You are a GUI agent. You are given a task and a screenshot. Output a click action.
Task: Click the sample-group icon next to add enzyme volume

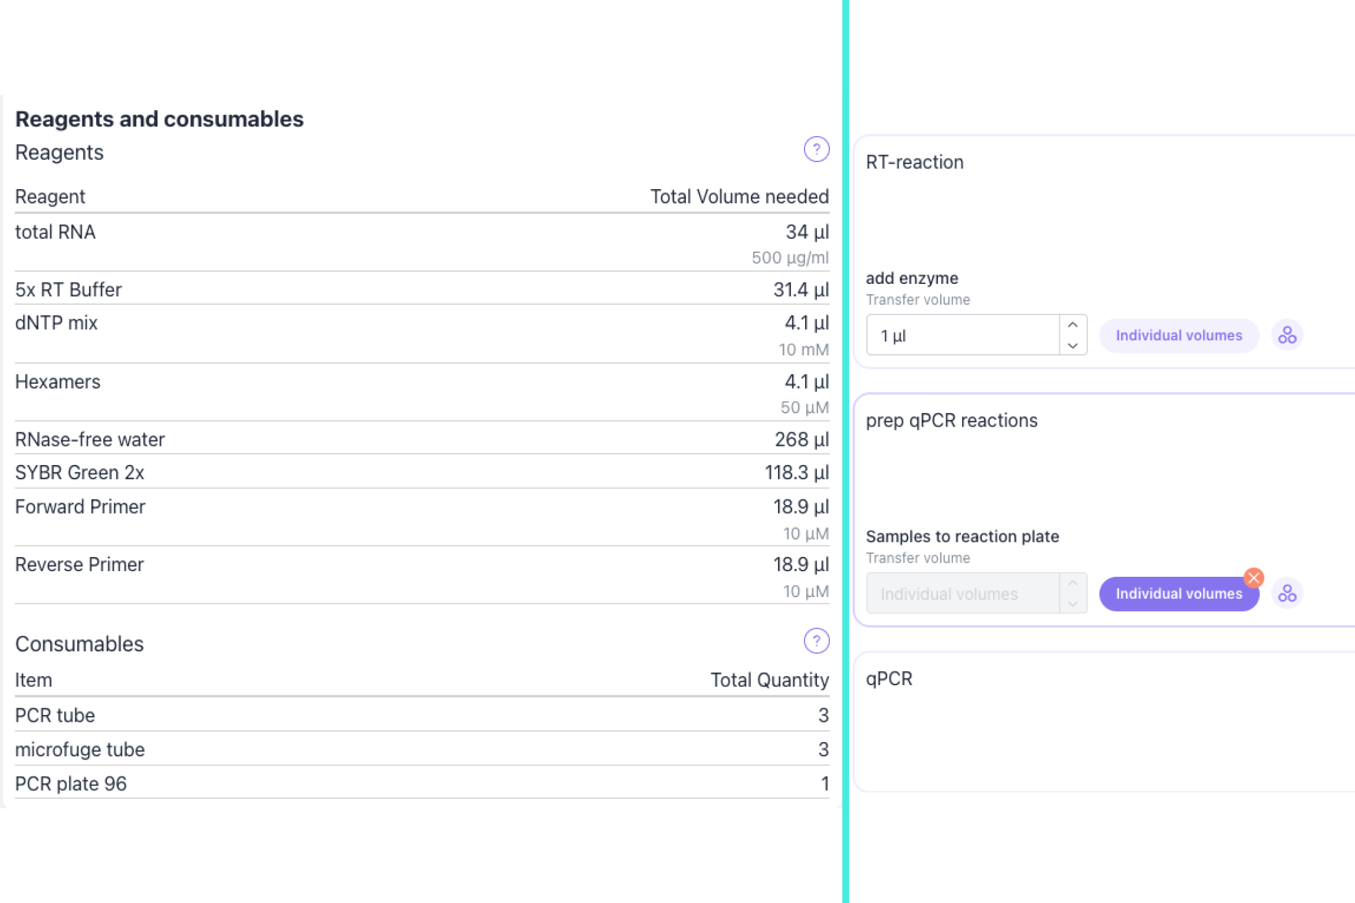1287,335
